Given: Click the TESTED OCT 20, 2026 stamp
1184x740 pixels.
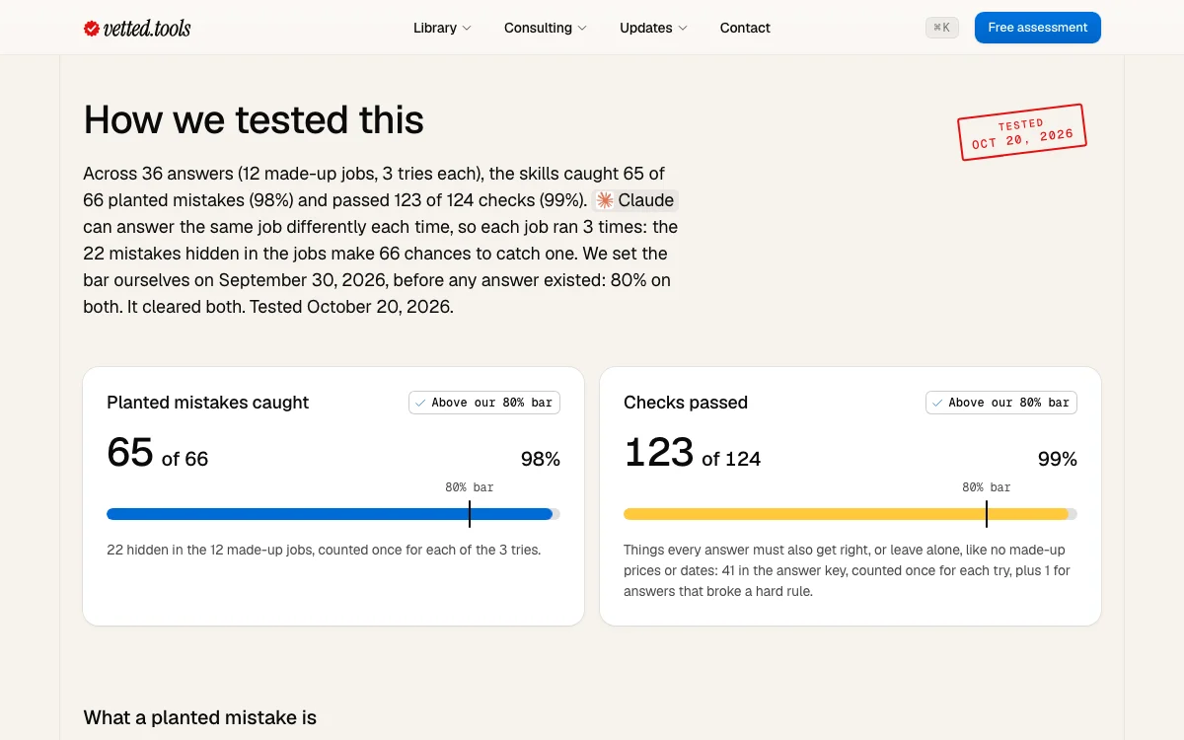Looking at the screenshot, I should 1021,132.
